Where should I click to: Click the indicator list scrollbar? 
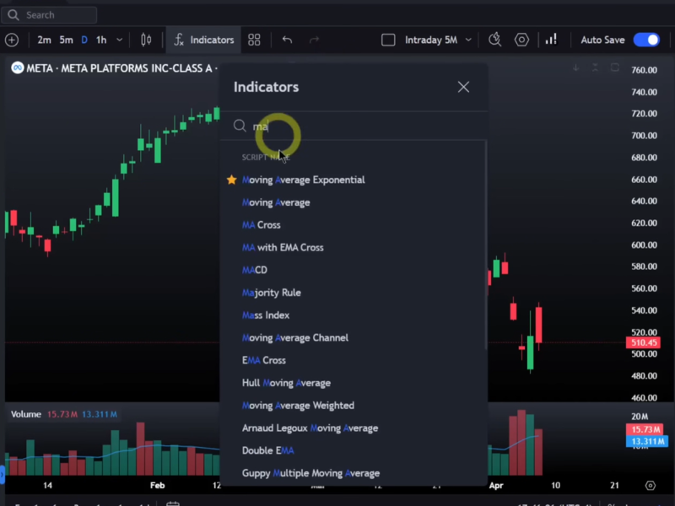click(484, 253)
